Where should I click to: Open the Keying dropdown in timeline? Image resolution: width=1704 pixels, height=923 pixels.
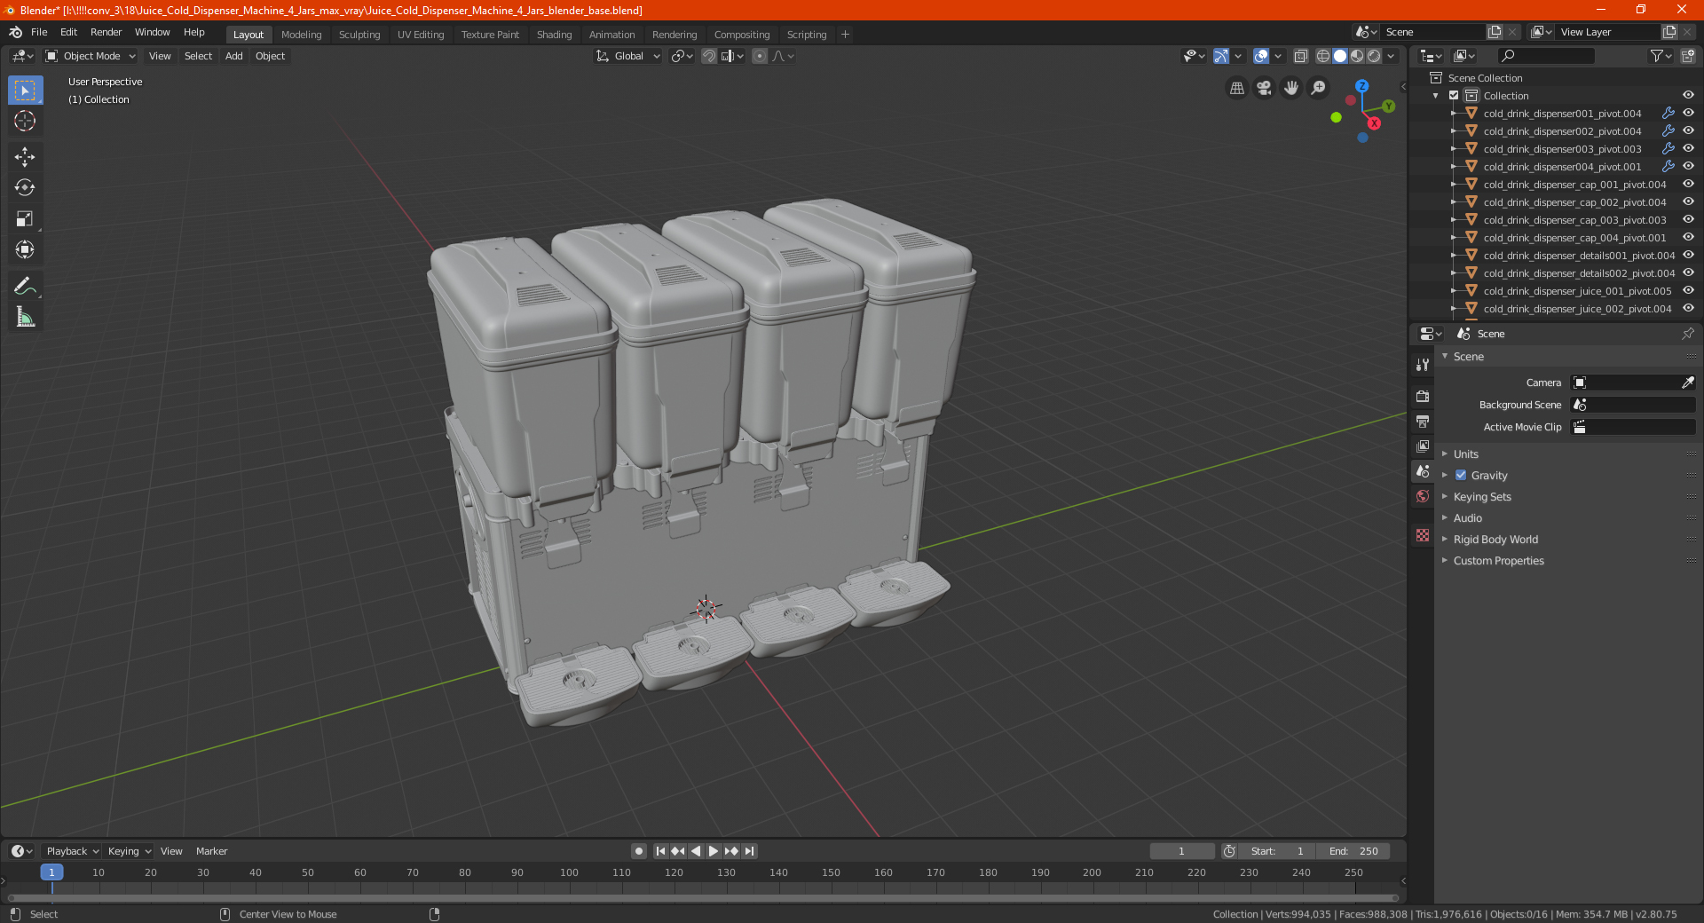[130, 851]
